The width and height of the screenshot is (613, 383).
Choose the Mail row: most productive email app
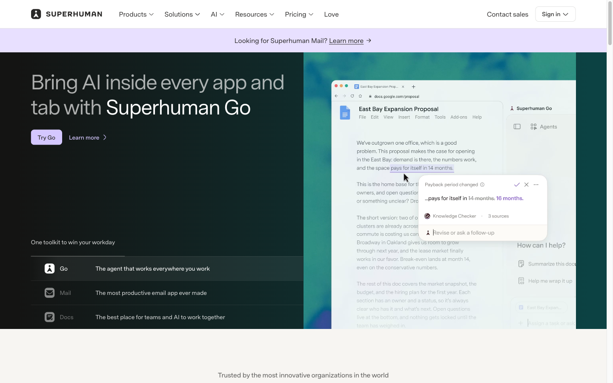click(167, 293)
